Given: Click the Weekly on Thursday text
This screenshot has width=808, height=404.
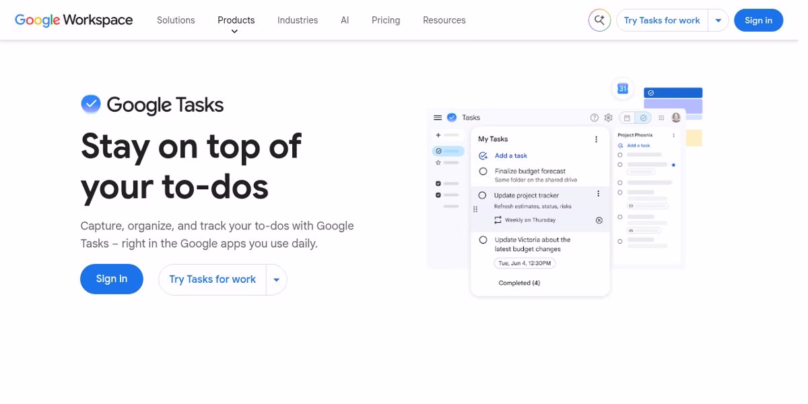Looking at the screenshot, I should [x=531, y=220].
